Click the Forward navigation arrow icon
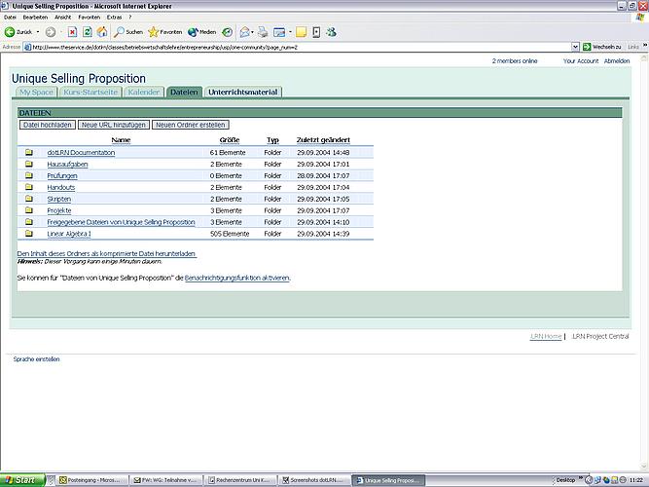The image size is (649, 487). pyautogui.click(x=51, y=32)
